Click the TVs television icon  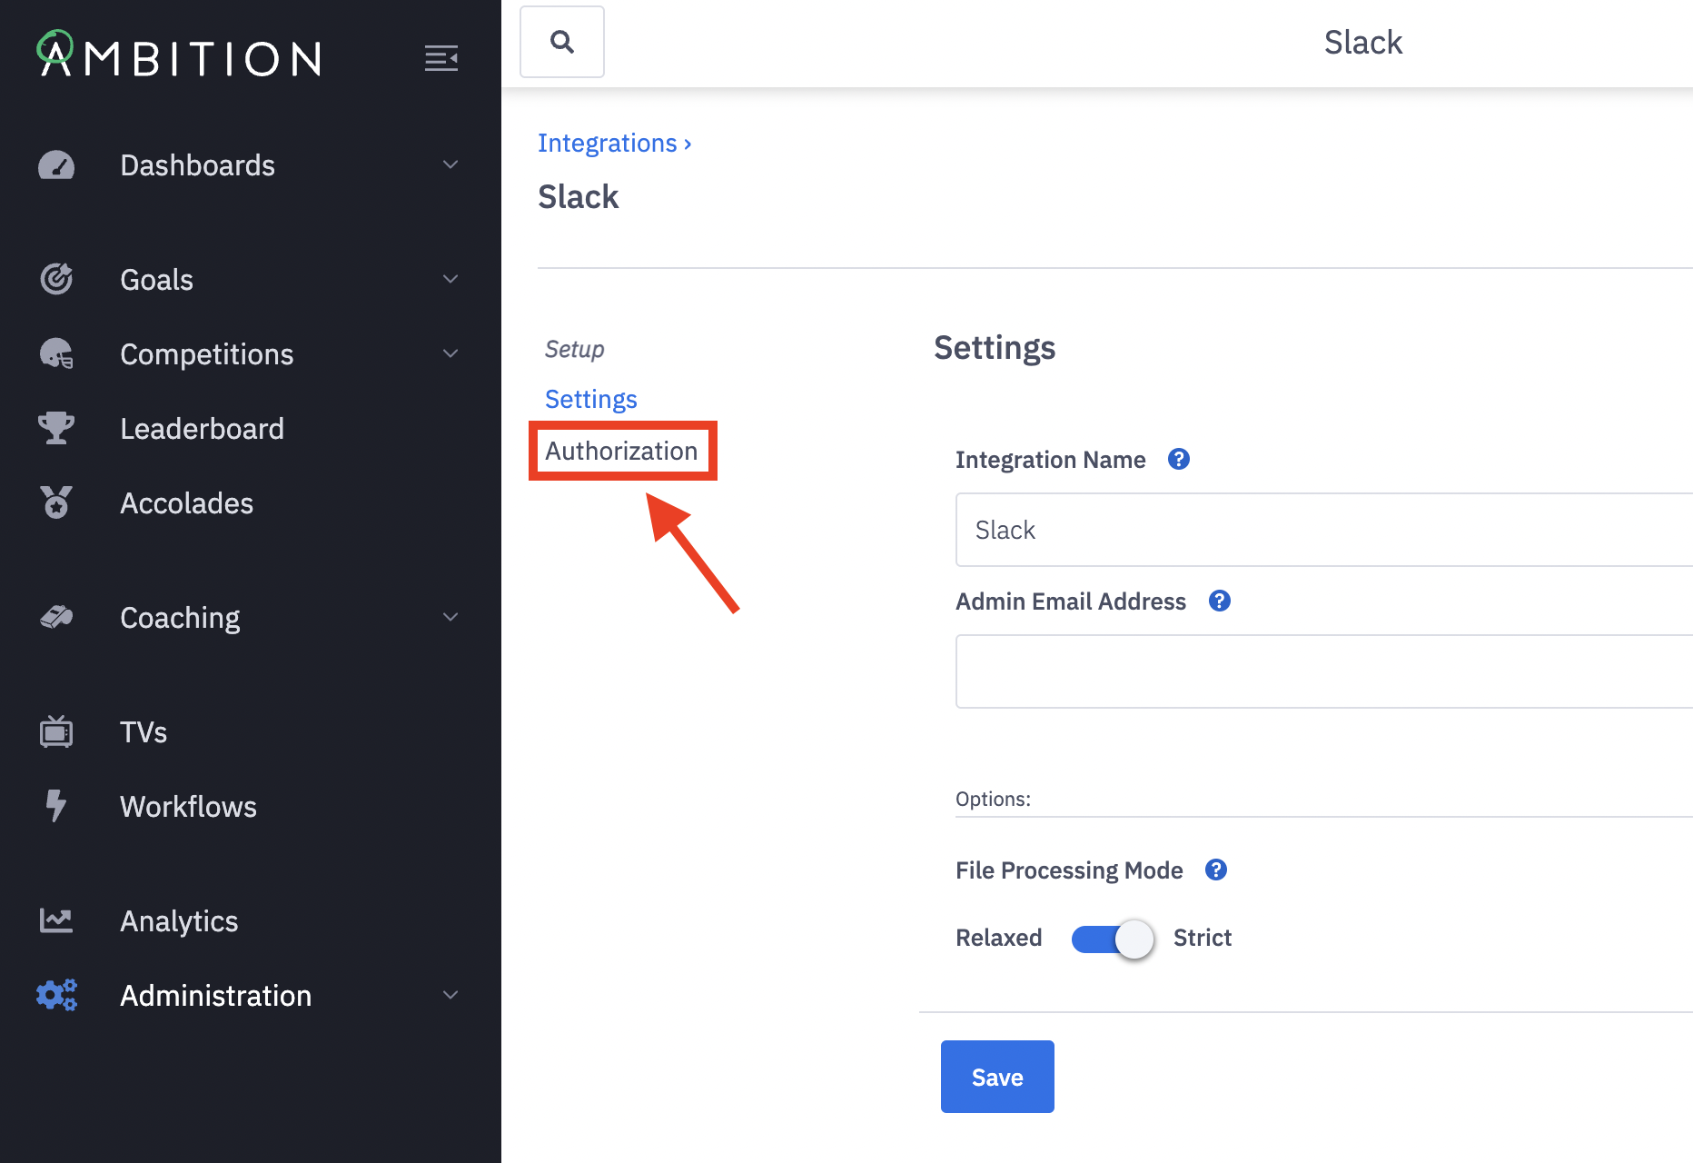click(x=56, y=731)
